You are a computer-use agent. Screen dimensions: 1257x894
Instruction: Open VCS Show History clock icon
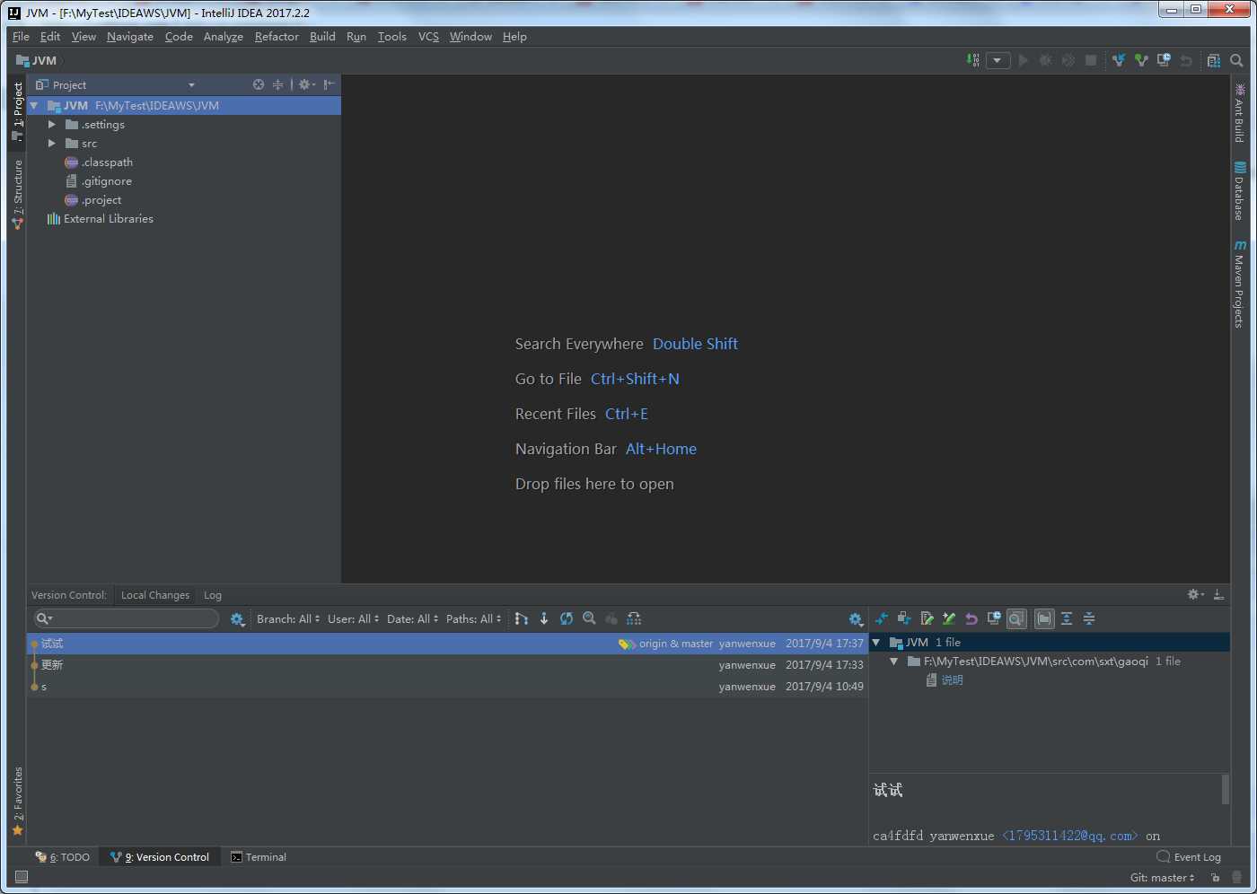coord(1164,60)
